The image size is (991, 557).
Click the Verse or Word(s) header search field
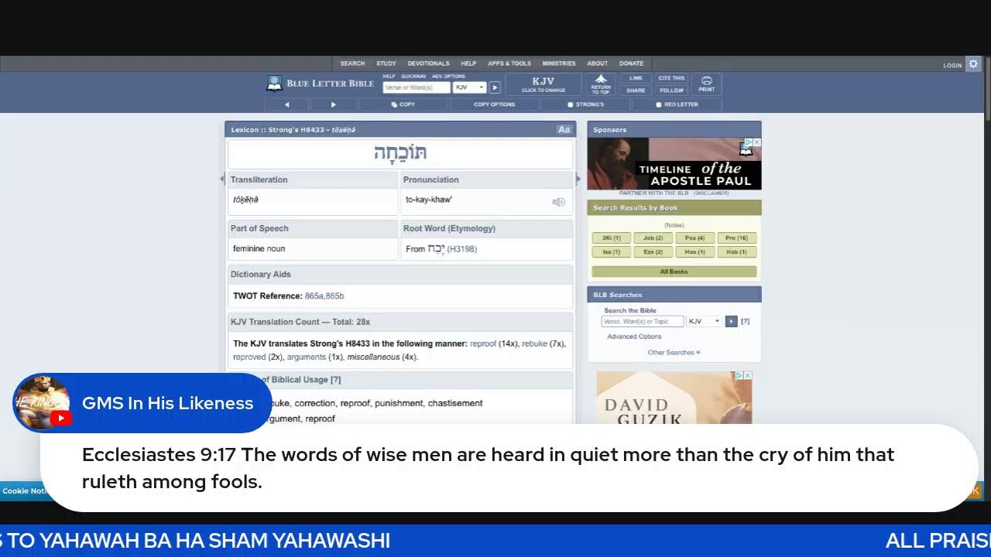(417, 87)
